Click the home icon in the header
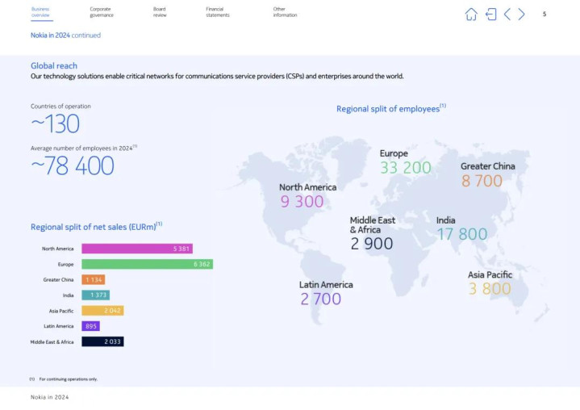The image size is (580, 410). click(x=471, y=15)
